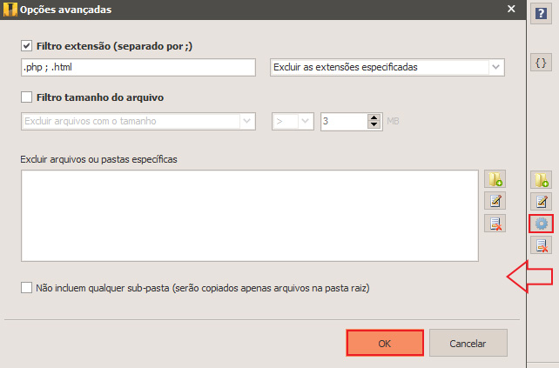This screenshot has width=559, height=368.
Task: Open the help question mark icon
Action: (x=541, y=14)
